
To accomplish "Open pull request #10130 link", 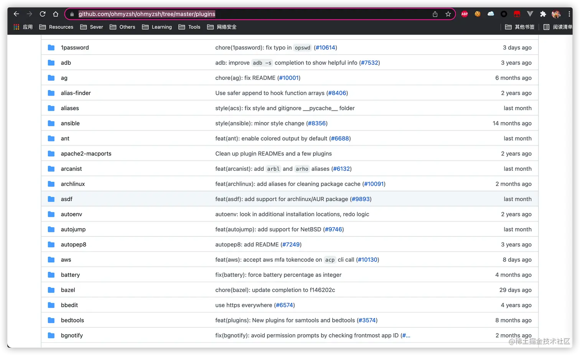I will pos(367,260).
